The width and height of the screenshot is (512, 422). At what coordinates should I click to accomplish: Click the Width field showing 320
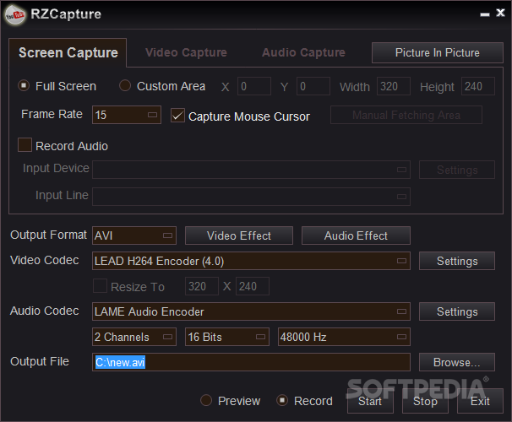point(394,86)
